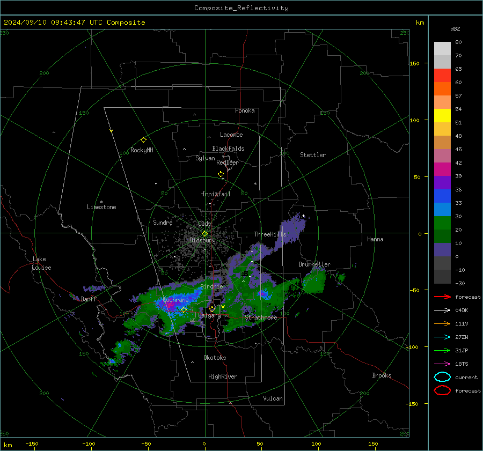Select the yellow diamond marker below RedDeer
The height and width of the screenshot is (451, 483).
click(221, 174)
